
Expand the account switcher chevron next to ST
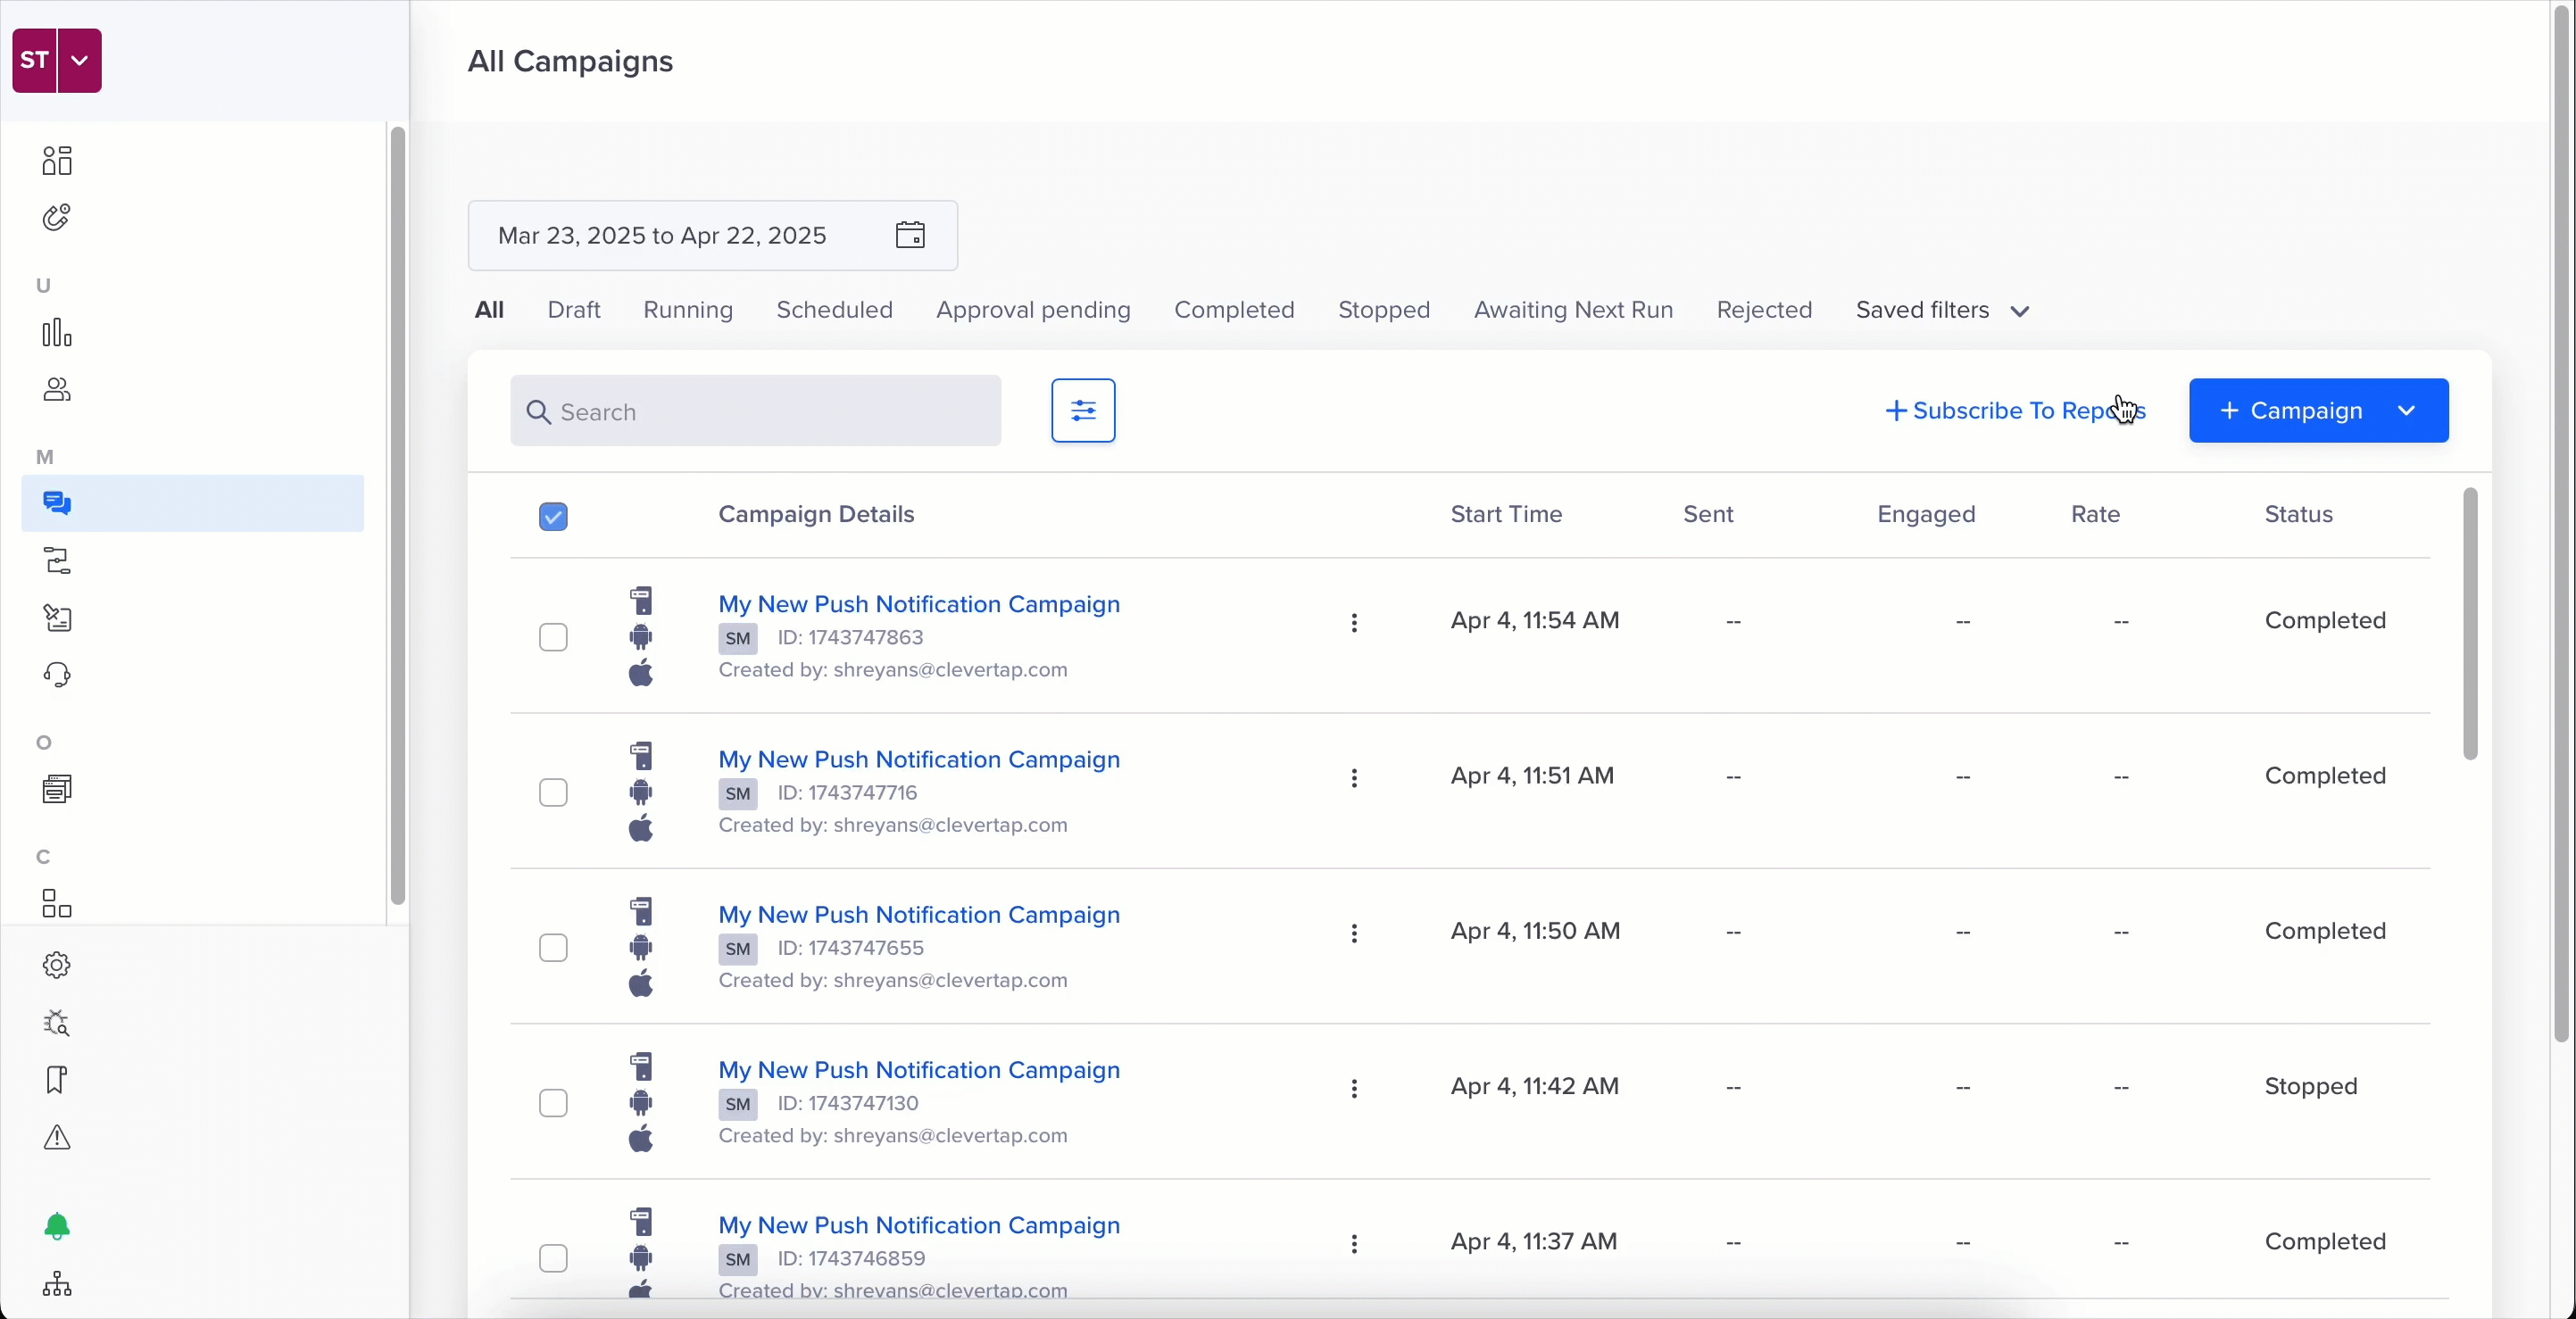(x=80, y=60)
